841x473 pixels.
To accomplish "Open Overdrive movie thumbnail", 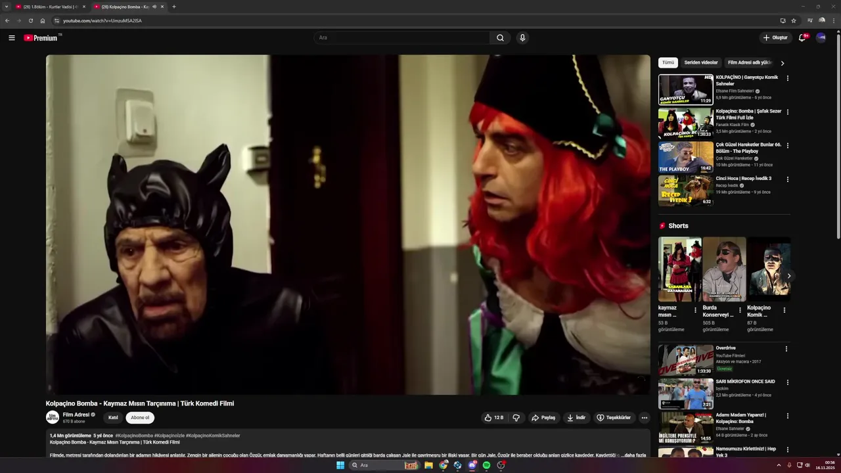I will coord(686,360).
